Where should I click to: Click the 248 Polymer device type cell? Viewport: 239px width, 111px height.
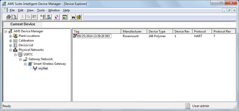point(157,36)
